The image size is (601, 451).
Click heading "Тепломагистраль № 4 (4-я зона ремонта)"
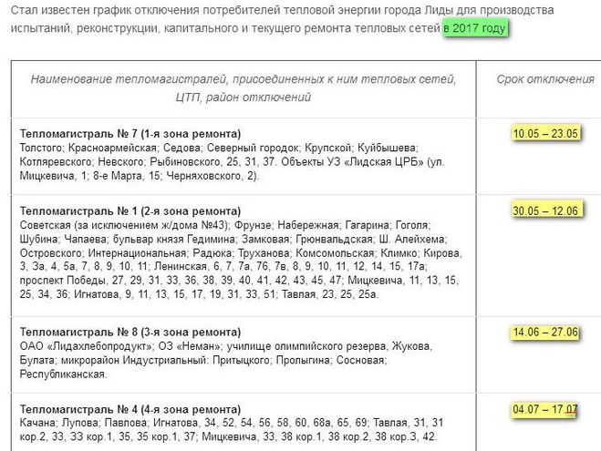click(x=130, y=409)
